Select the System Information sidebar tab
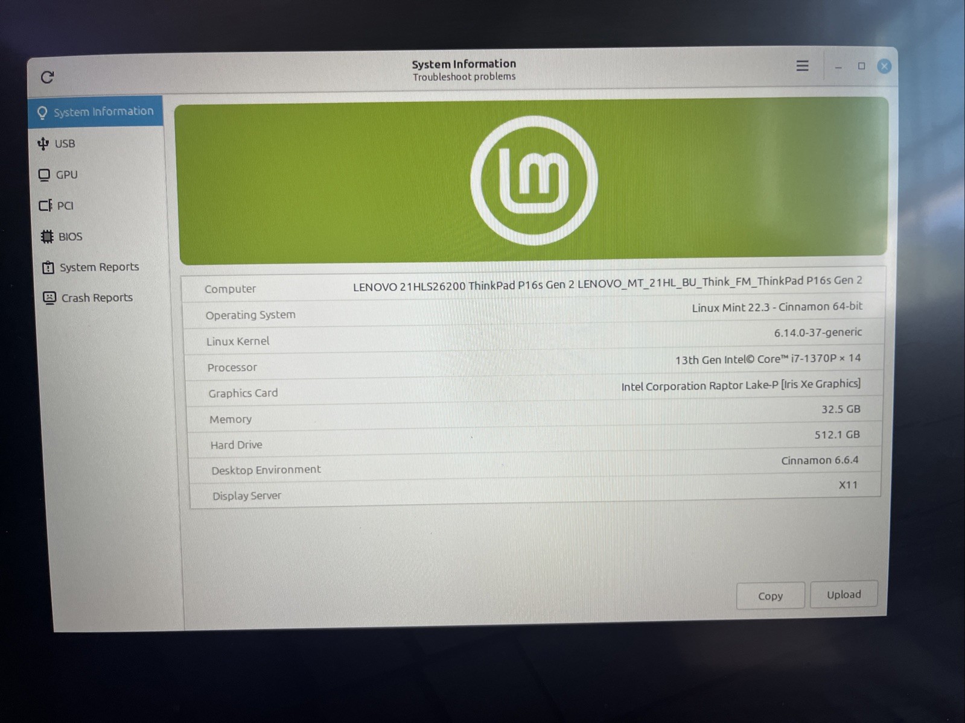 (95, 112)
